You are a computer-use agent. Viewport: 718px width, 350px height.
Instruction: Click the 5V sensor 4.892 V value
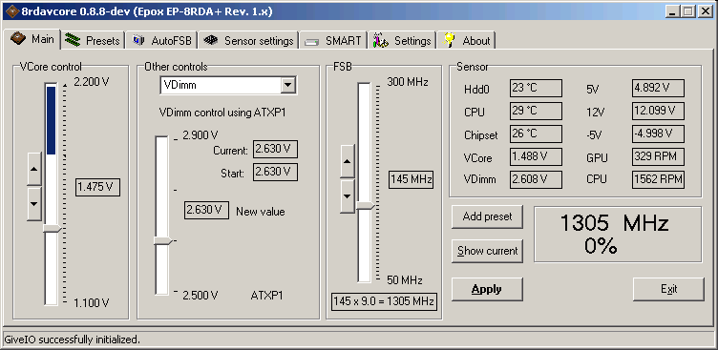pos(659,89)
